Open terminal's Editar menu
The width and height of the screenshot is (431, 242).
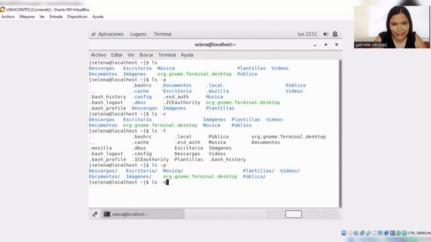[117, 55]
